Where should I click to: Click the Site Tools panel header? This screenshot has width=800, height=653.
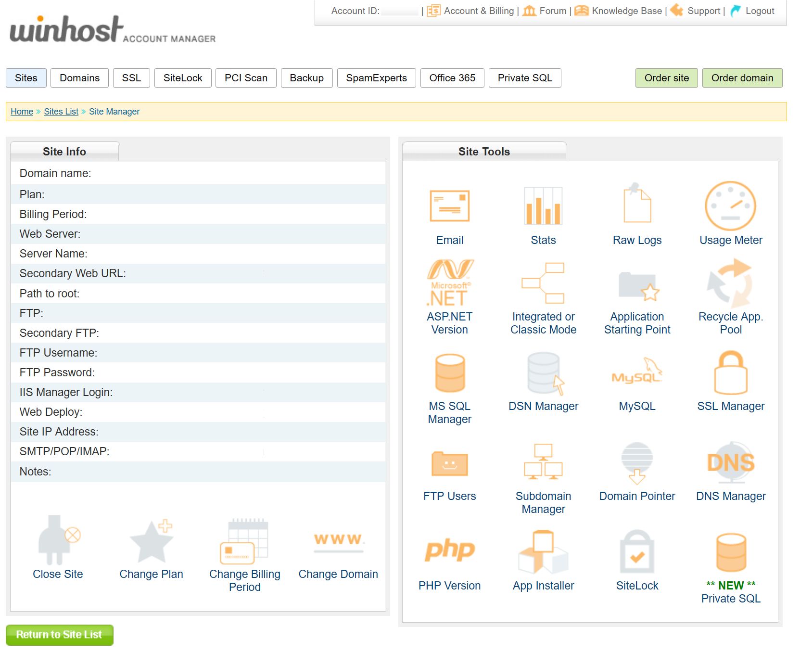point(484,152)
